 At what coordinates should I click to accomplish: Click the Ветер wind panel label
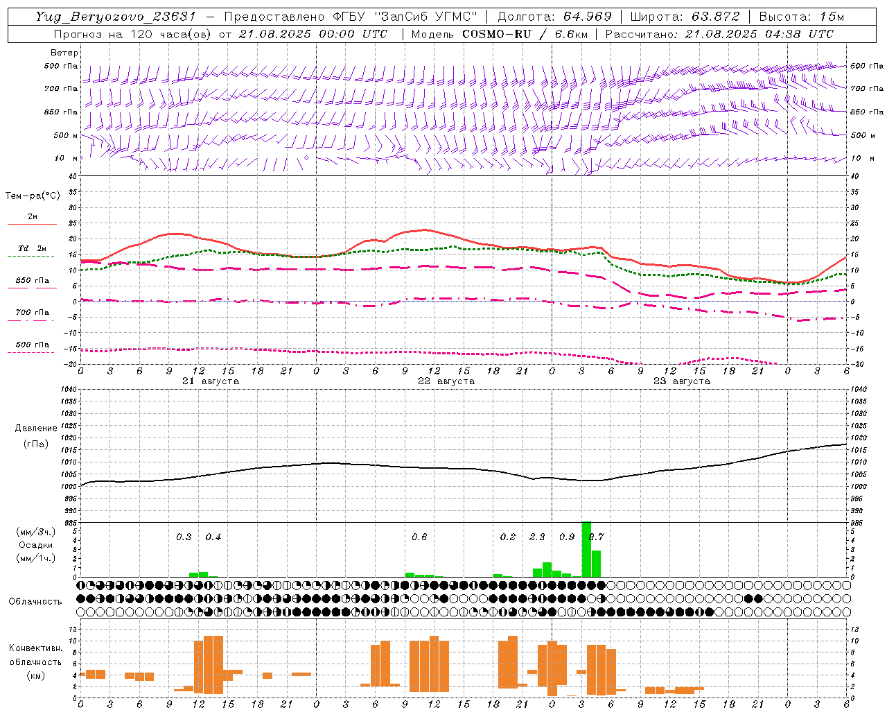[x=64, y=53]
